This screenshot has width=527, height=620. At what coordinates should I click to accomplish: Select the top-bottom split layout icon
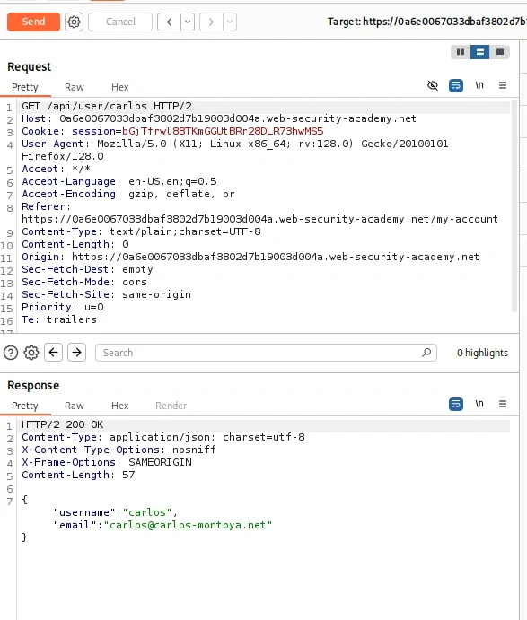click(x=480, y=52)
